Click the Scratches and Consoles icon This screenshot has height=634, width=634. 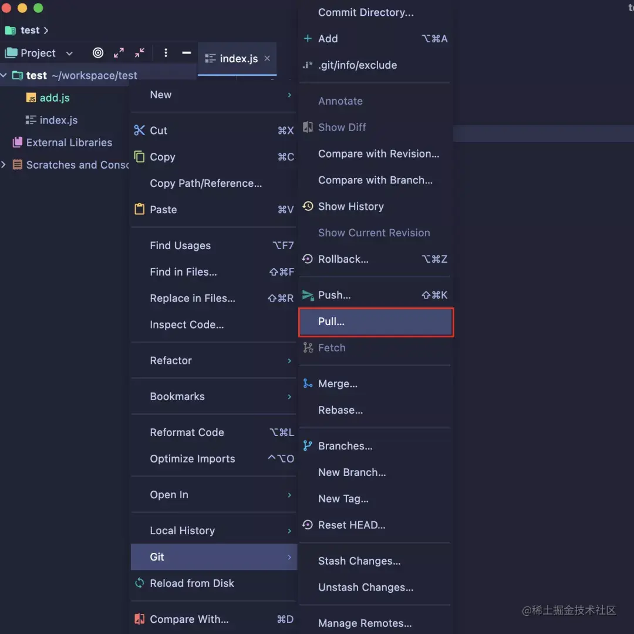click(x=18, y=165)
